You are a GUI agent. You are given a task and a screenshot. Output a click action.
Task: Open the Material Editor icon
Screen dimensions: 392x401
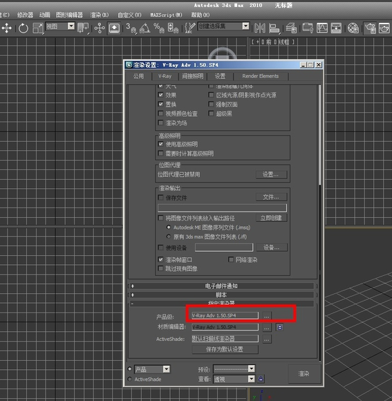tap(353, 28)
